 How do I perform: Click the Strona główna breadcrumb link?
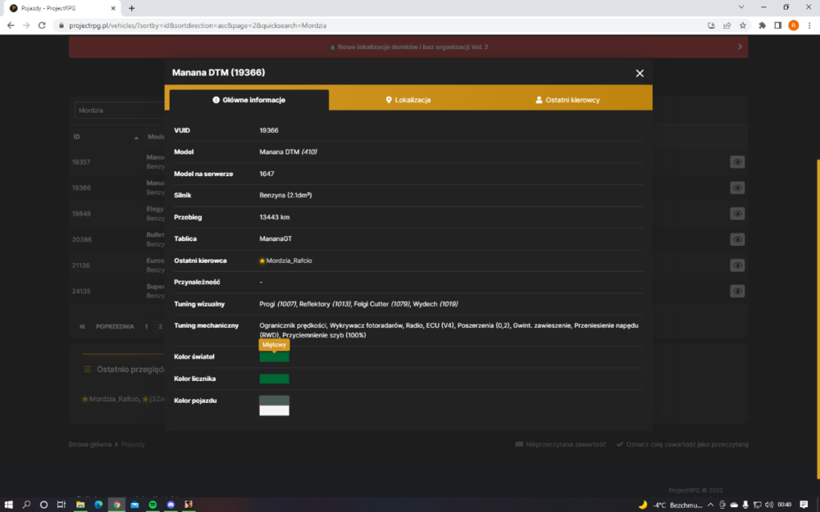[x=90, y=445]
